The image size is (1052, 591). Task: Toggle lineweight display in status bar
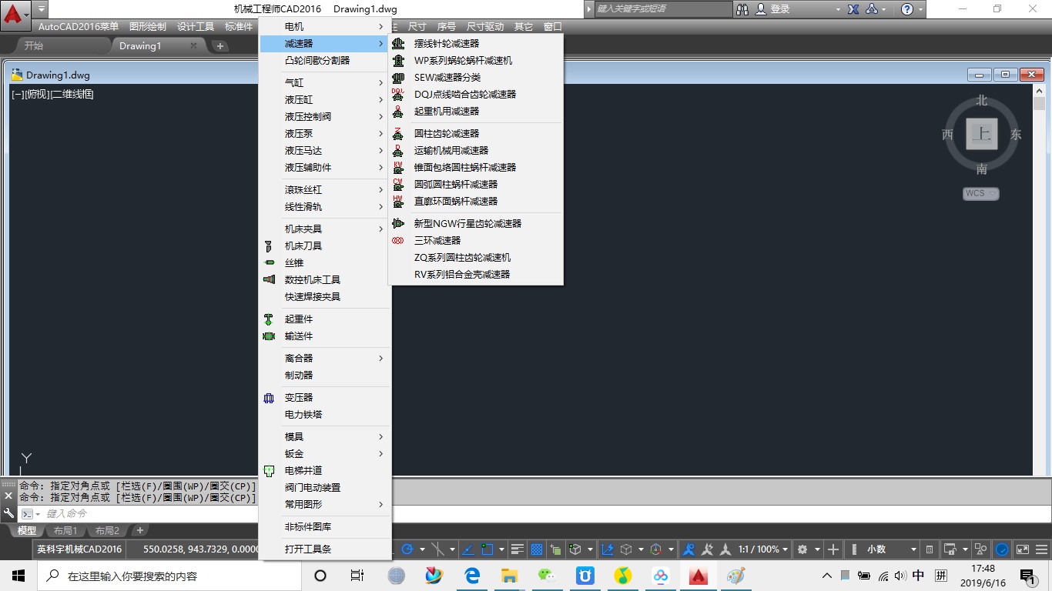click(x=518, y=549)
